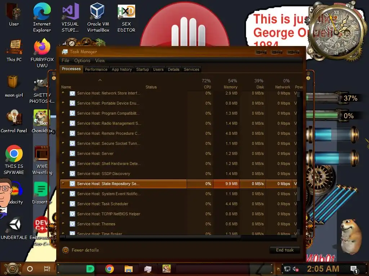The image size is (369, 276).
Task: Click the End task button
Action: coord(285,250)
